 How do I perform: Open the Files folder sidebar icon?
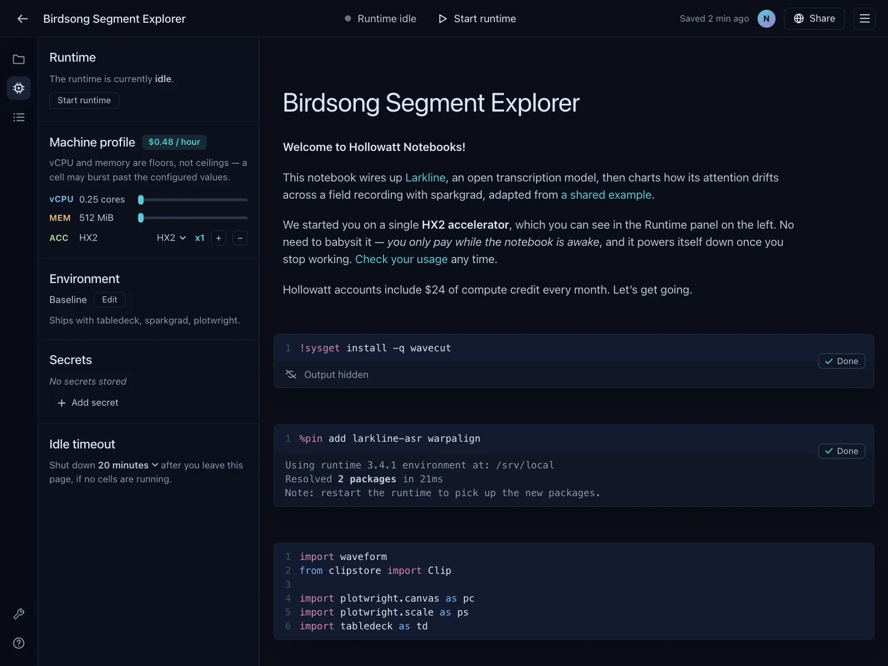pyautogui.click(x=19, y=59)
